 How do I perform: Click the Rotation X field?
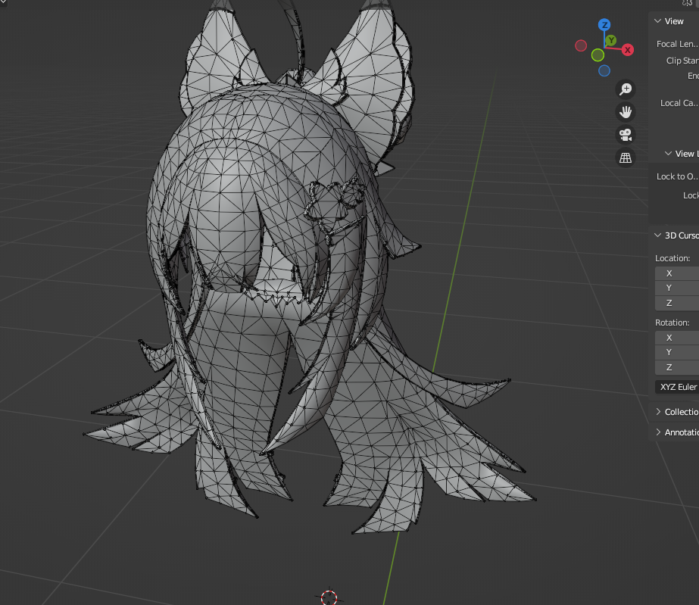(677, 338)
